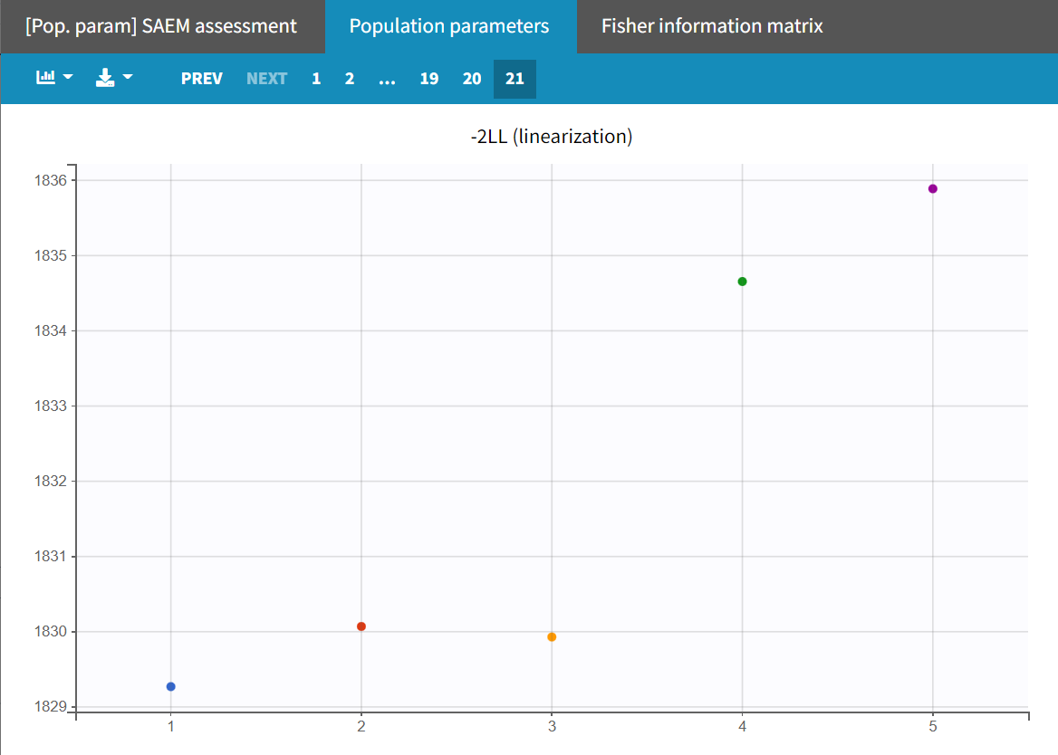Select the purple data point for run 5
The width and height of the screenshot is (1058, 755).
coord(933,188)
